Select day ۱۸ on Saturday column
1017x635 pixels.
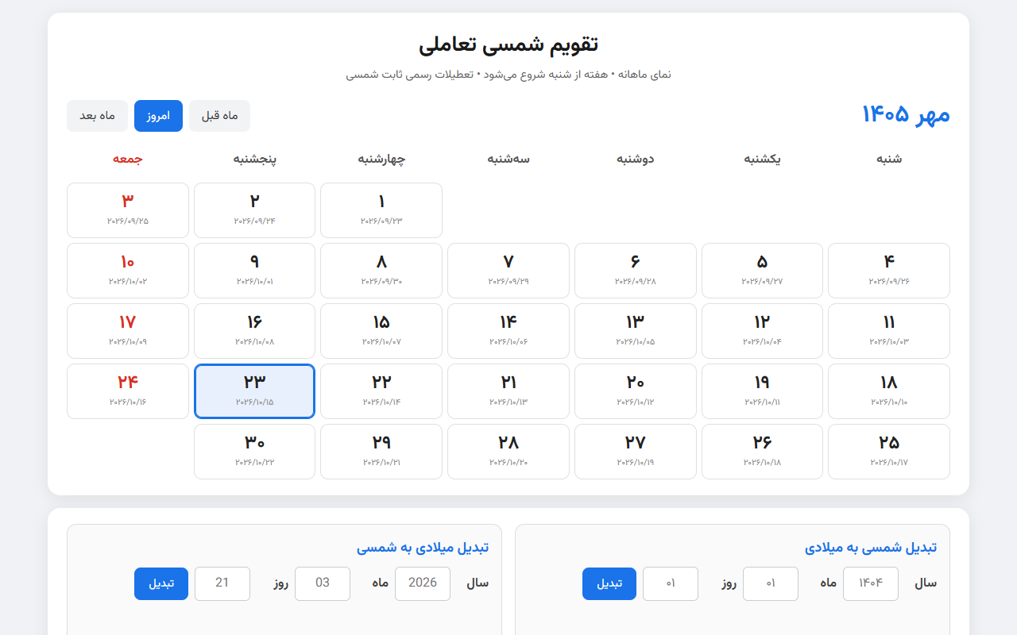tap(889, 391)
